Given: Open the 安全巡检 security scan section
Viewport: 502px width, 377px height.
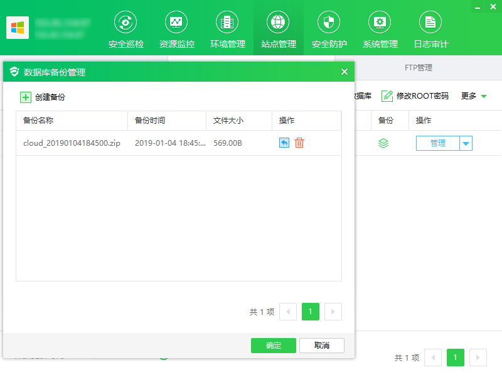Looking at the screenshot, I should 126,30.
